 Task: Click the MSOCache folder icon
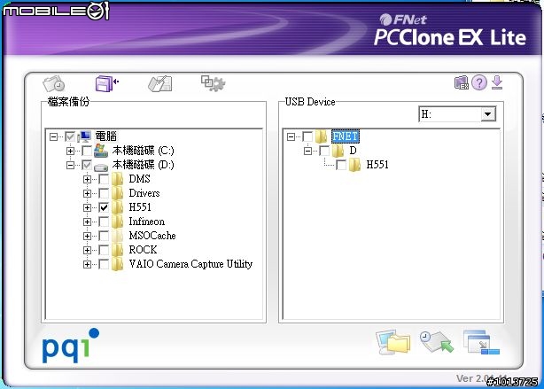[118, 236]
